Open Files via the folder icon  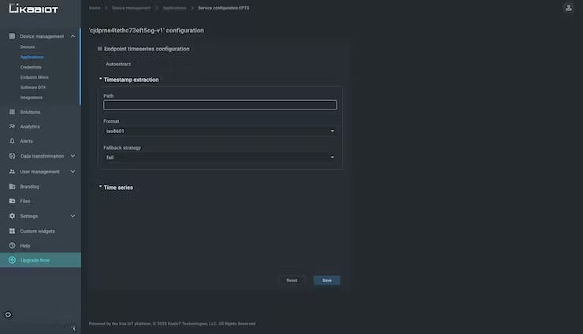(x=12, y=201)
